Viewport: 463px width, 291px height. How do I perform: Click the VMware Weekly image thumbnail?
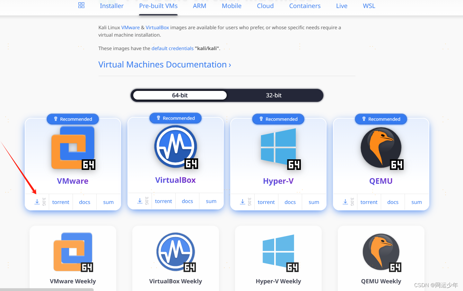click(x=73, y=252)
